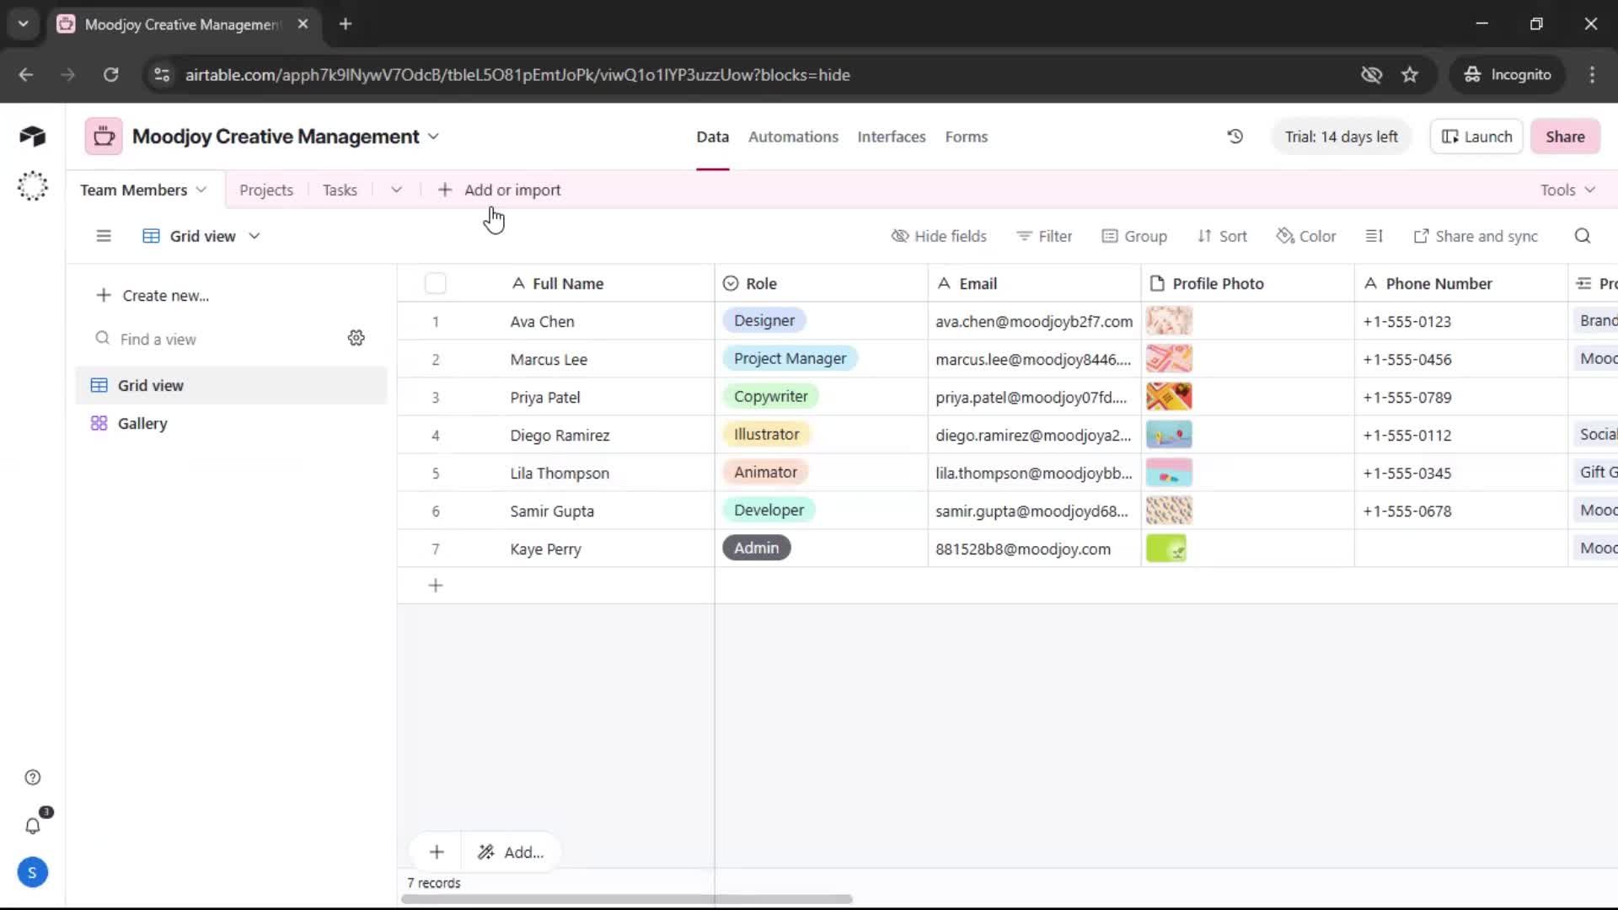Viewport: 1618px width, 910px height.
Task: Toggle the select-all rows checkbox in header
Action: point(436,284)
